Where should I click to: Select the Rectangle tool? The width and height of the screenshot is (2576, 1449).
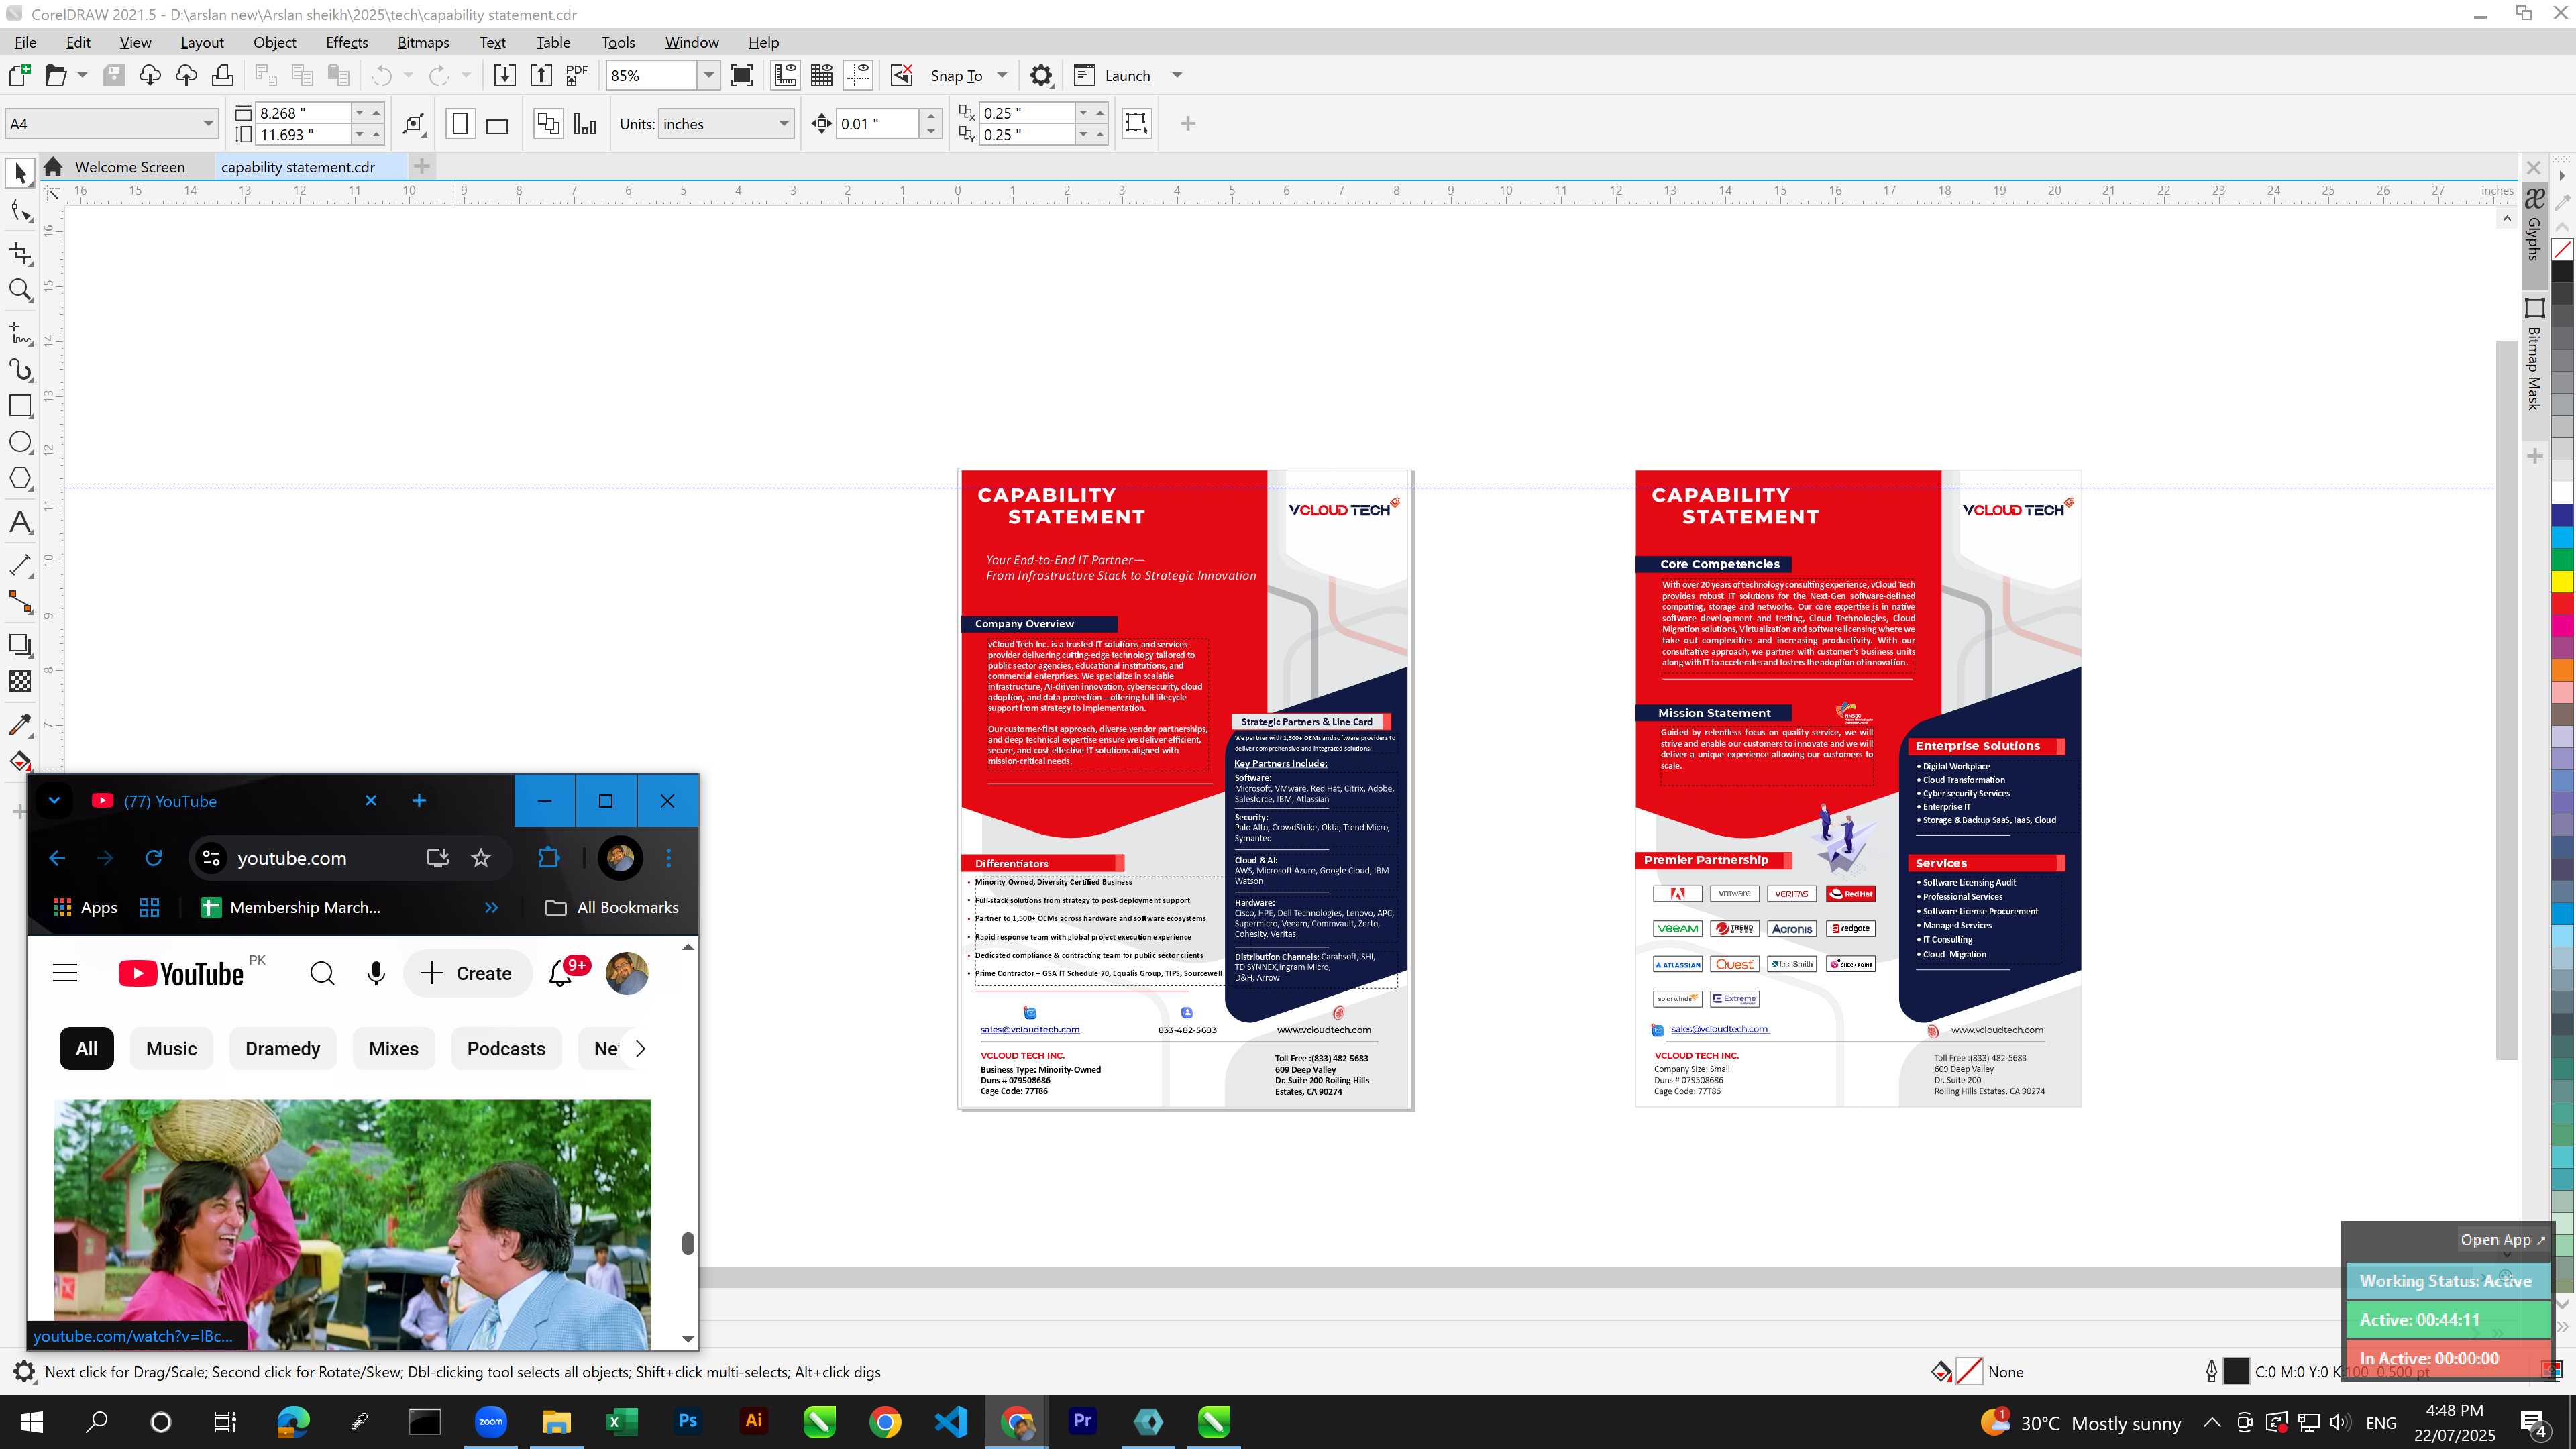(20, 406)
